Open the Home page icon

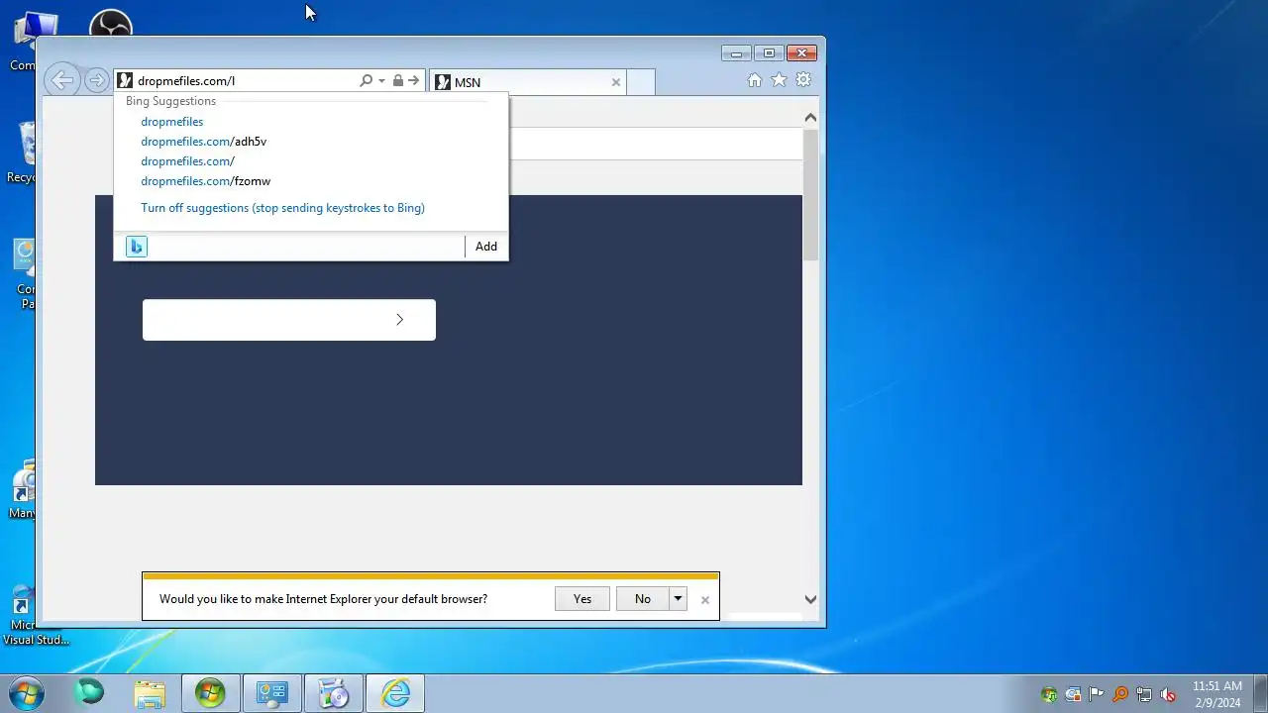[x=755, y=80]
